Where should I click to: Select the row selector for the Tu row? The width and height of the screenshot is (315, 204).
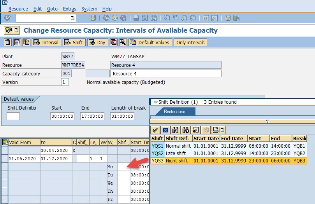click(x=5, y=175)
